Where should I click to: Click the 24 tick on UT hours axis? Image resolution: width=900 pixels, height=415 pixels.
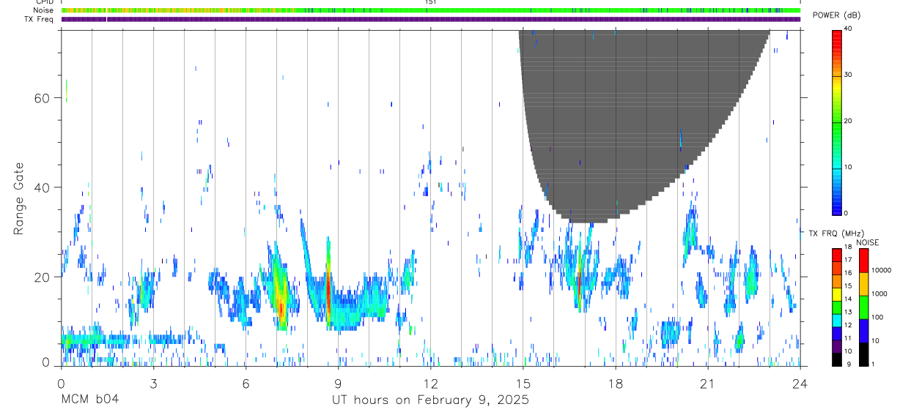800,383
